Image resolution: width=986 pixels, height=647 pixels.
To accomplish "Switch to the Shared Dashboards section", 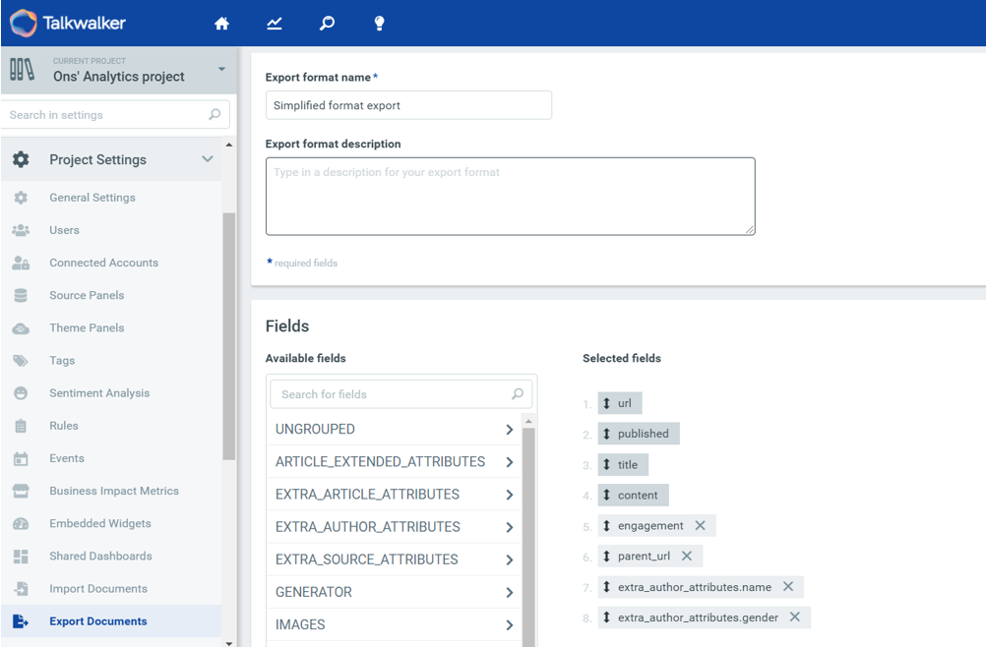I will (100, 556).
